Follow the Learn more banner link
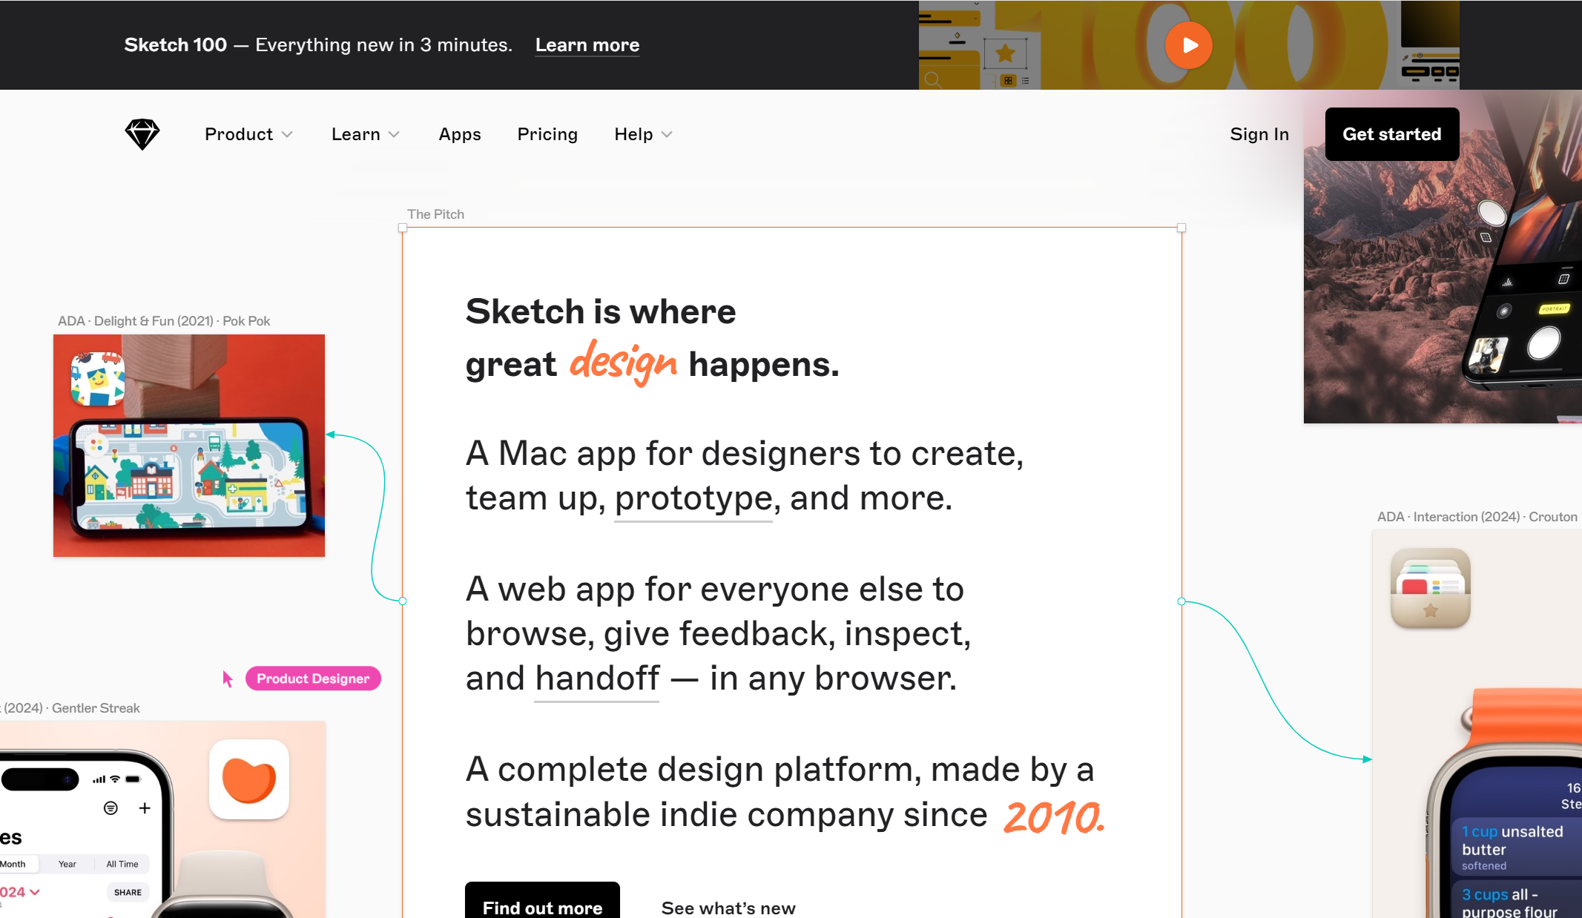Screen dimensions: 1582x918 click(587, 45)
